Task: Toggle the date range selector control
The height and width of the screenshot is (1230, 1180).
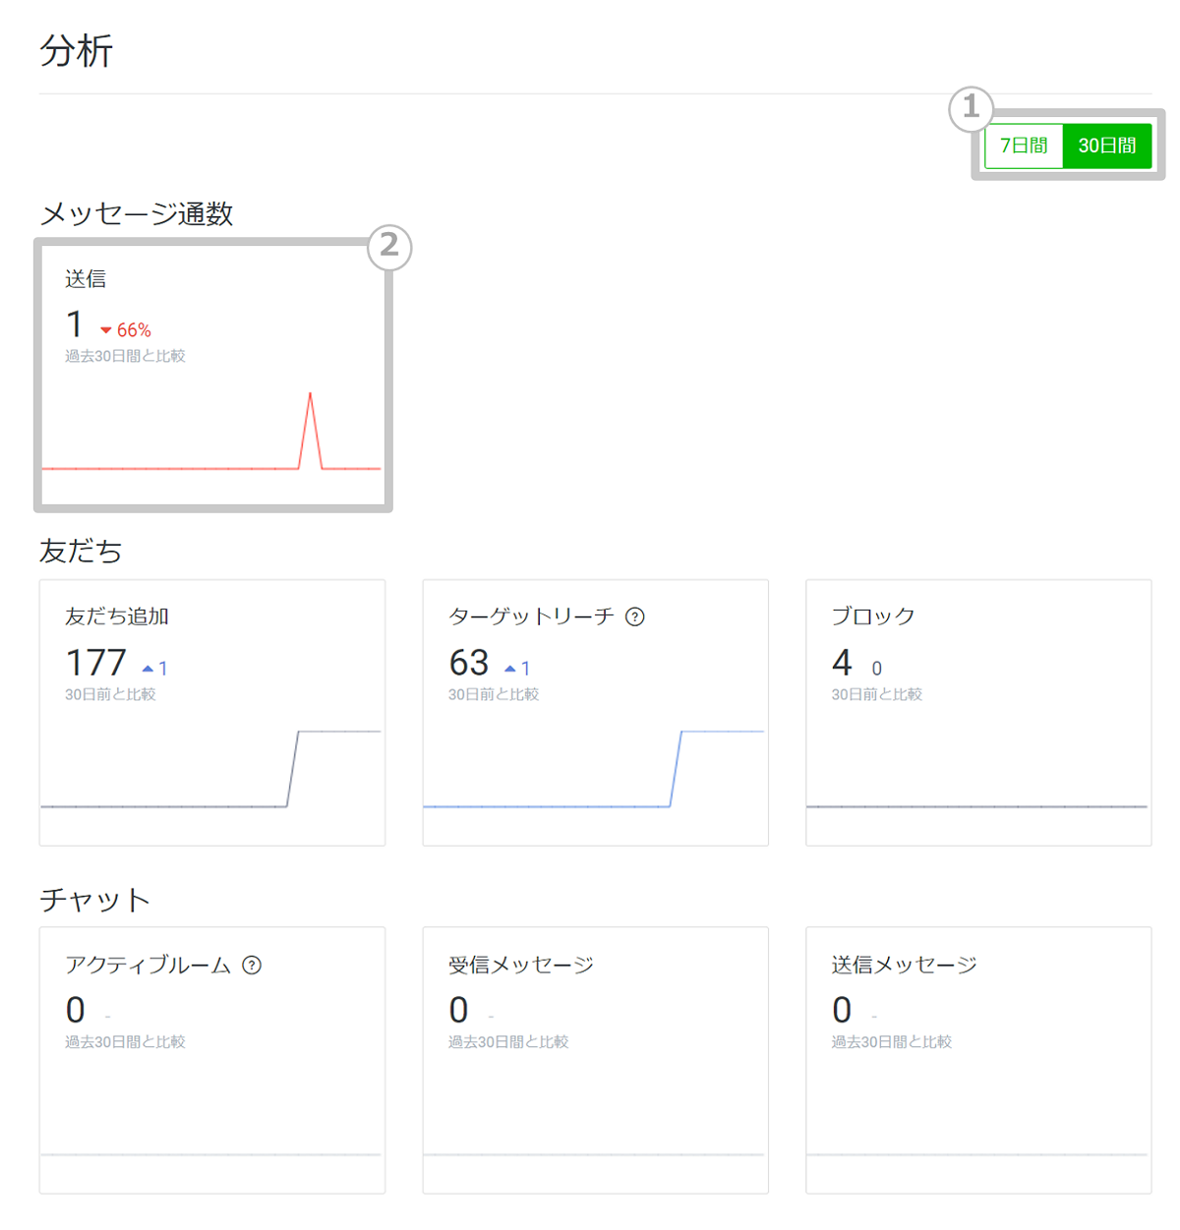Action: tap(1068, 145)
